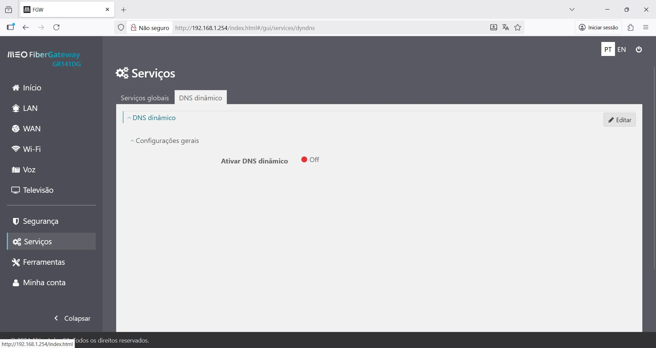Collapse Configurações gerais subsection

[165, 141]
